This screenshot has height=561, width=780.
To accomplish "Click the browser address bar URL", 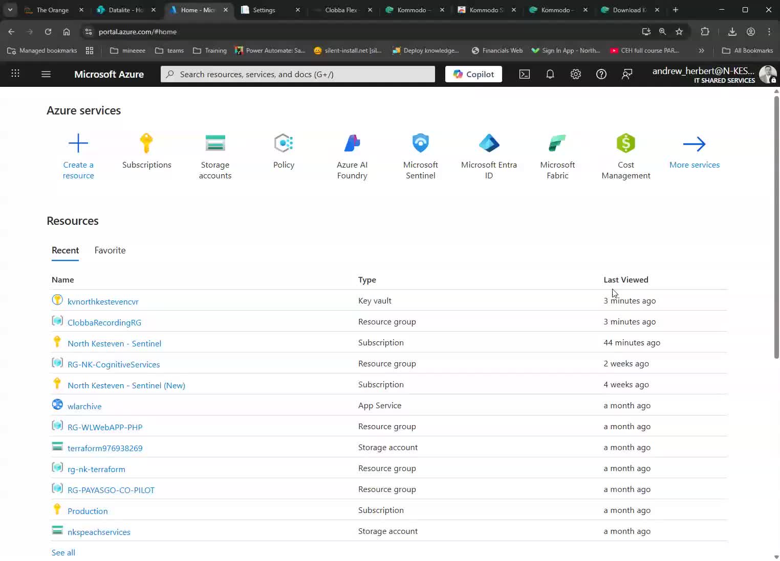I will click(x=138, y=32).
